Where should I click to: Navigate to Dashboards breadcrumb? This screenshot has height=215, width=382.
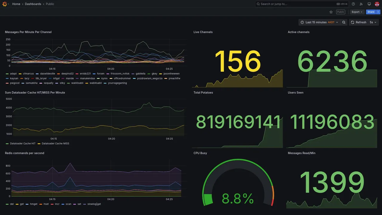point(33,4)
